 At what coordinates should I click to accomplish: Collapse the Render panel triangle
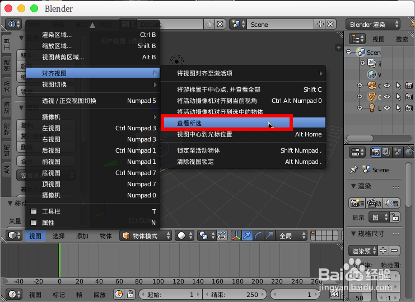pos(353,186)
